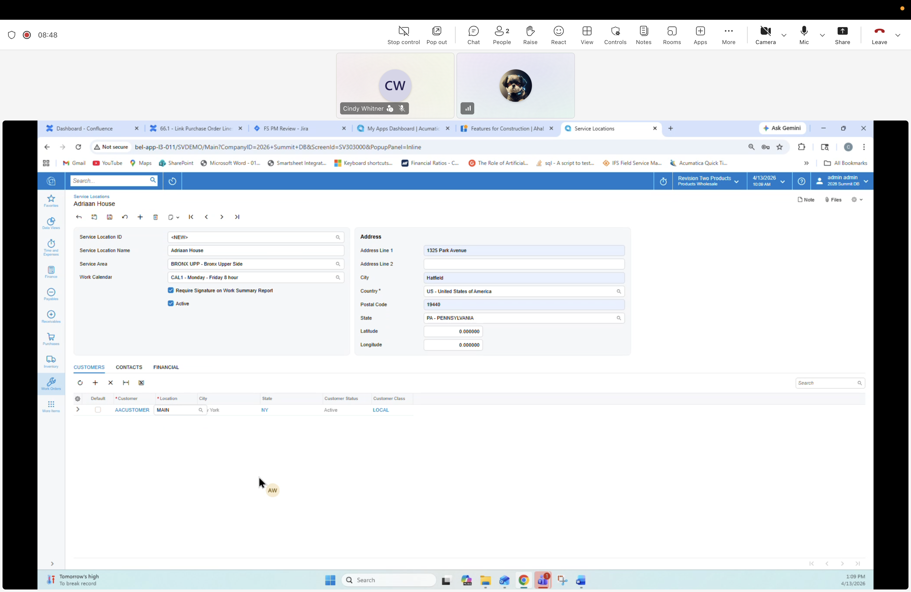Viewport: 911px width, 592px height.
Task: Refresh the Customers grid
Action: (x=80, y=383)
